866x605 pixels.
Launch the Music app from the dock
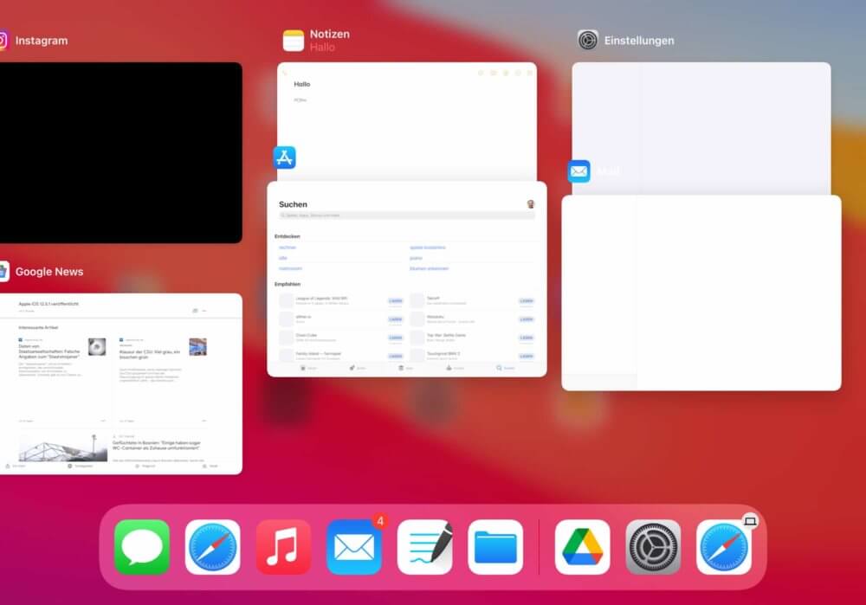click(x=283, y=547)
